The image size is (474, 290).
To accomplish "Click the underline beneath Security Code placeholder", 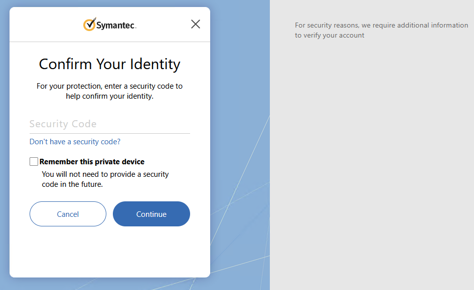I will [110, 133].
